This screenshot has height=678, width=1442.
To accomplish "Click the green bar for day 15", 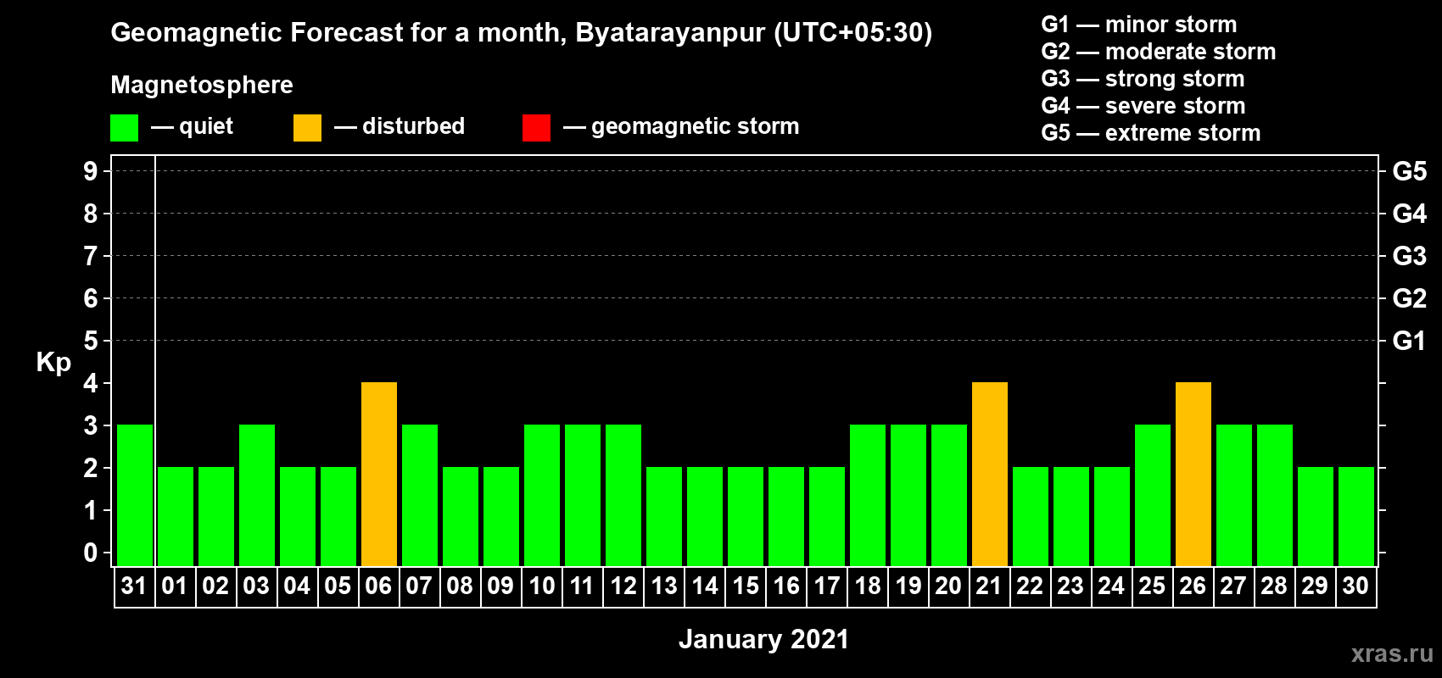I will pyautogui.click(x=746, y=516).
